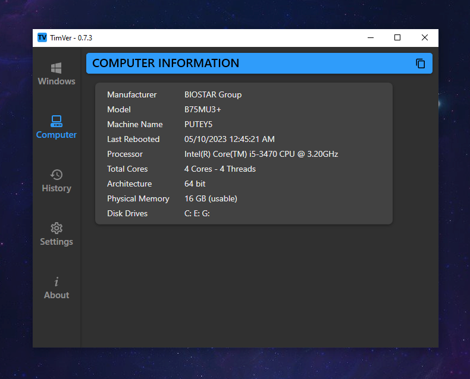Minimize the TimVer window

pyautogui.click(x=371, y=37)
